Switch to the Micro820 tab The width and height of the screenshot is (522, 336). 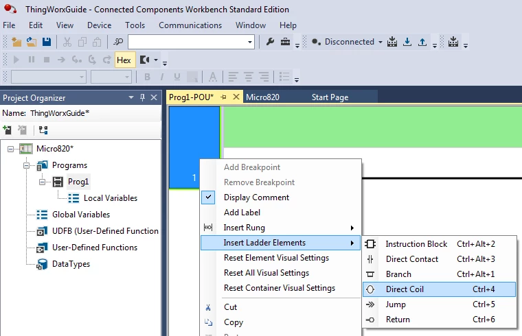262,97
